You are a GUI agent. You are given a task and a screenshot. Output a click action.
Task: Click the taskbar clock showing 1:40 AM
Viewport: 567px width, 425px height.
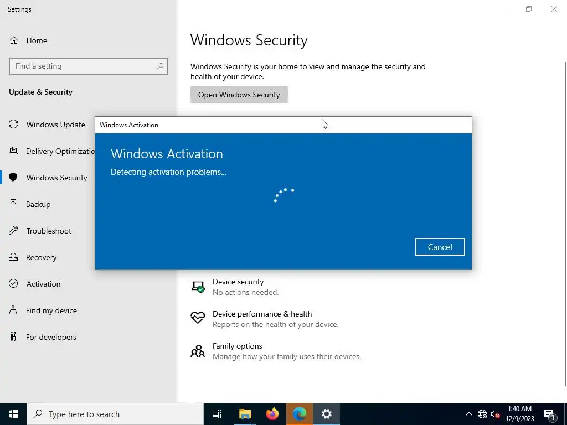(x=519, y=414)
